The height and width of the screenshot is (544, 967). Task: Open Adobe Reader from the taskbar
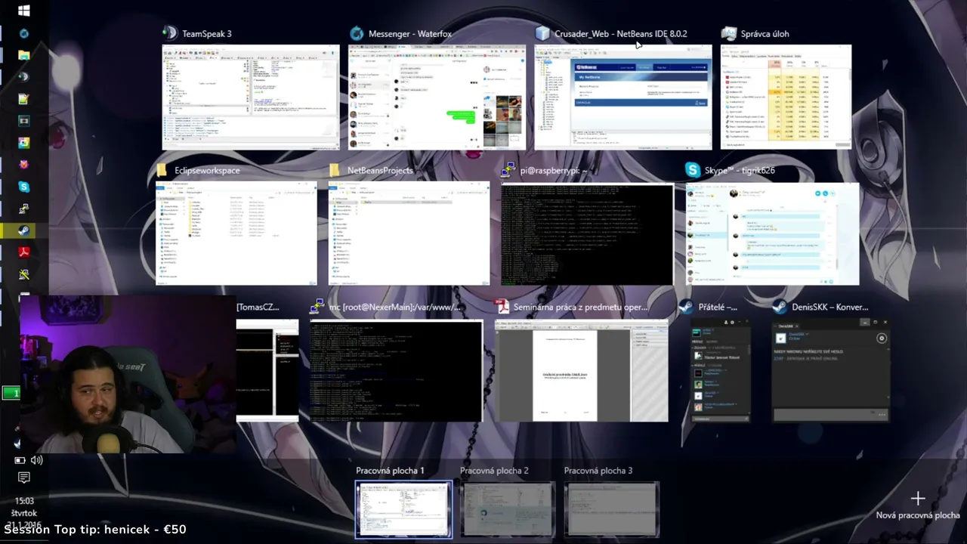tap(24, 252)
